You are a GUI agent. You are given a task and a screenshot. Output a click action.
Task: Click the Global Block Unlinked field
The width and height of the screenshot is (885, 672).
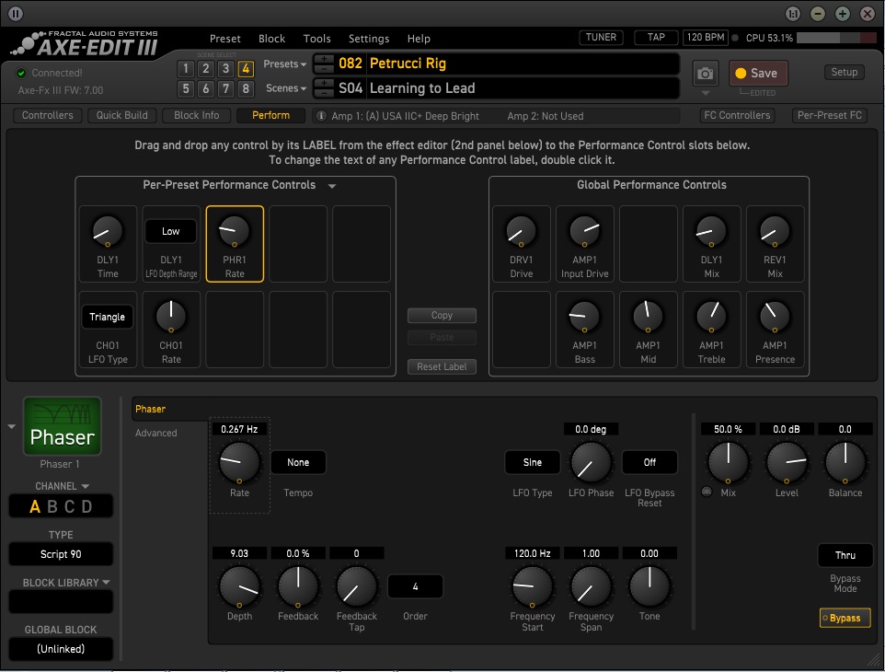click(61, 649)
